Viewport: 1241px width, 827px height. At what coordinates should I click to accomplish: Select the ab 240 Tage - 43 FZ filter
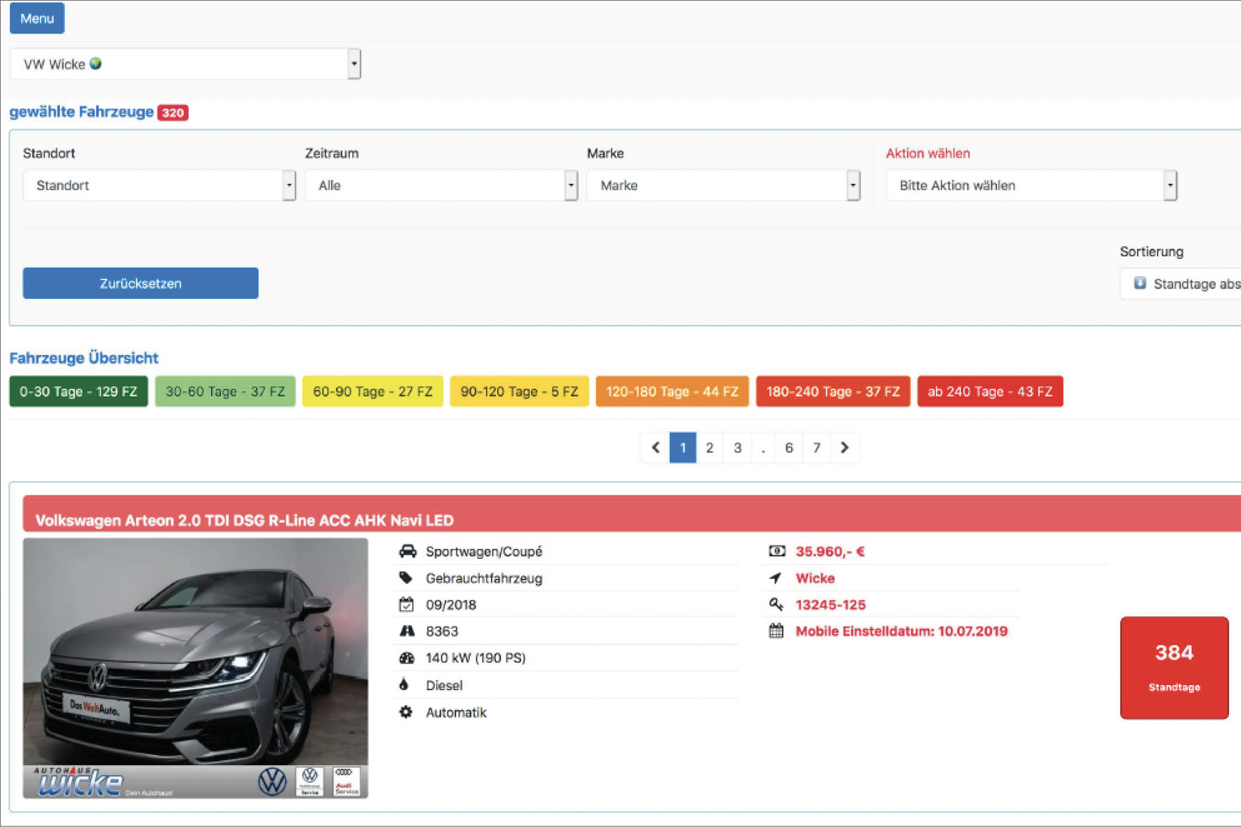pyautogui.click(x=990, y=391)
